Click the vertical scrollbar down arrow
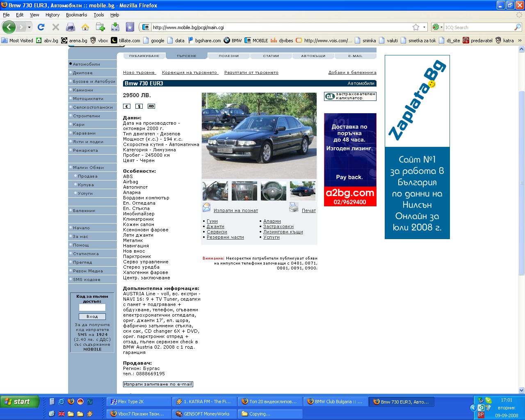This screenshot has height=420, width=525. [x=522, y=390]
